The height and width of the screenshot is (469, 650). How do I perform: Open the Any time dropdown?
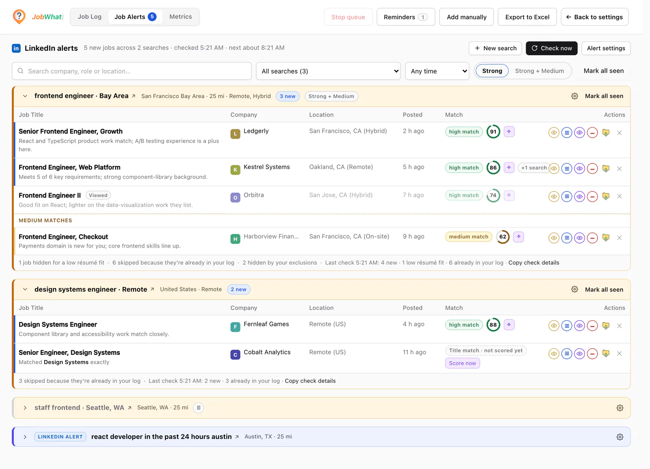tap(437, 71)
